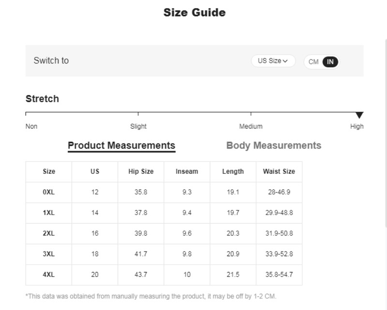Click the Hip Size column header
This screenshot has width=387, height=310.
click(141, 171)
